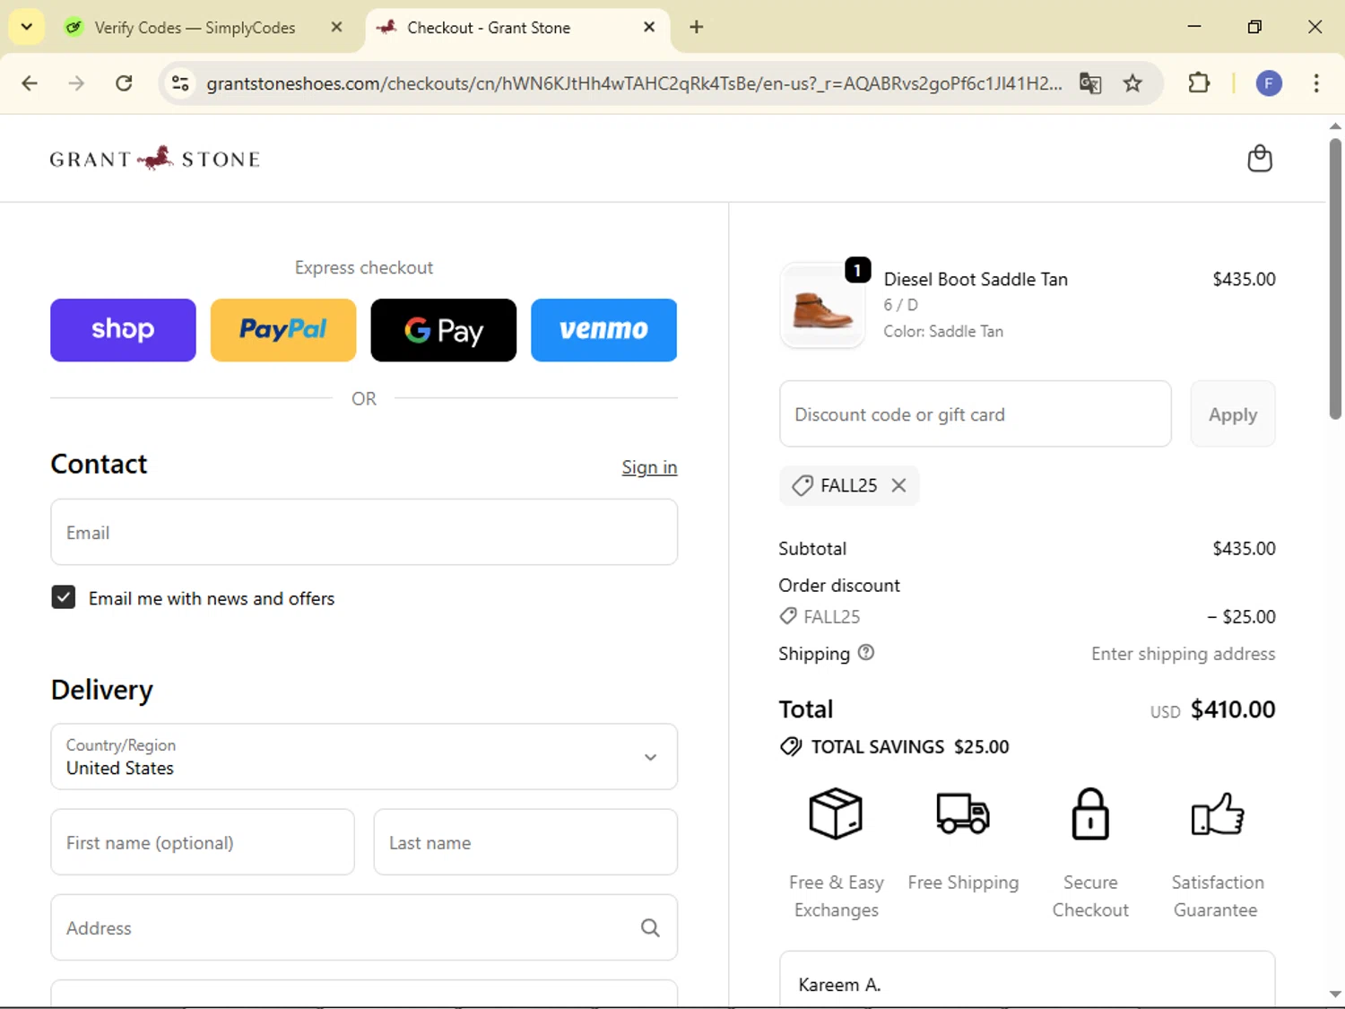The width and height of the screenshot is (1345, 1009).
Task: Click the Free & Easy Exchanges box icon
Action: [x=836, y=813]
